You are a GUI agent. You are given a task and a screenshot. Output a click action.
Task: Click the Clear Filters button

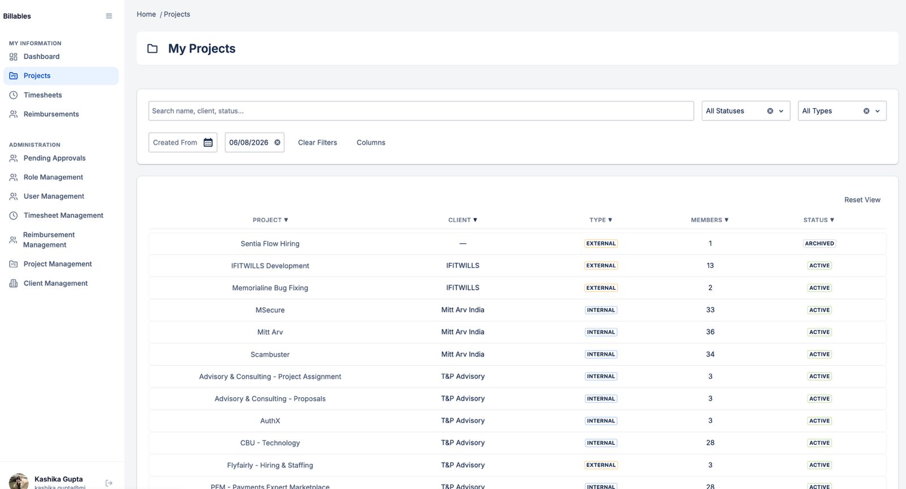click(x=318, y=143)
